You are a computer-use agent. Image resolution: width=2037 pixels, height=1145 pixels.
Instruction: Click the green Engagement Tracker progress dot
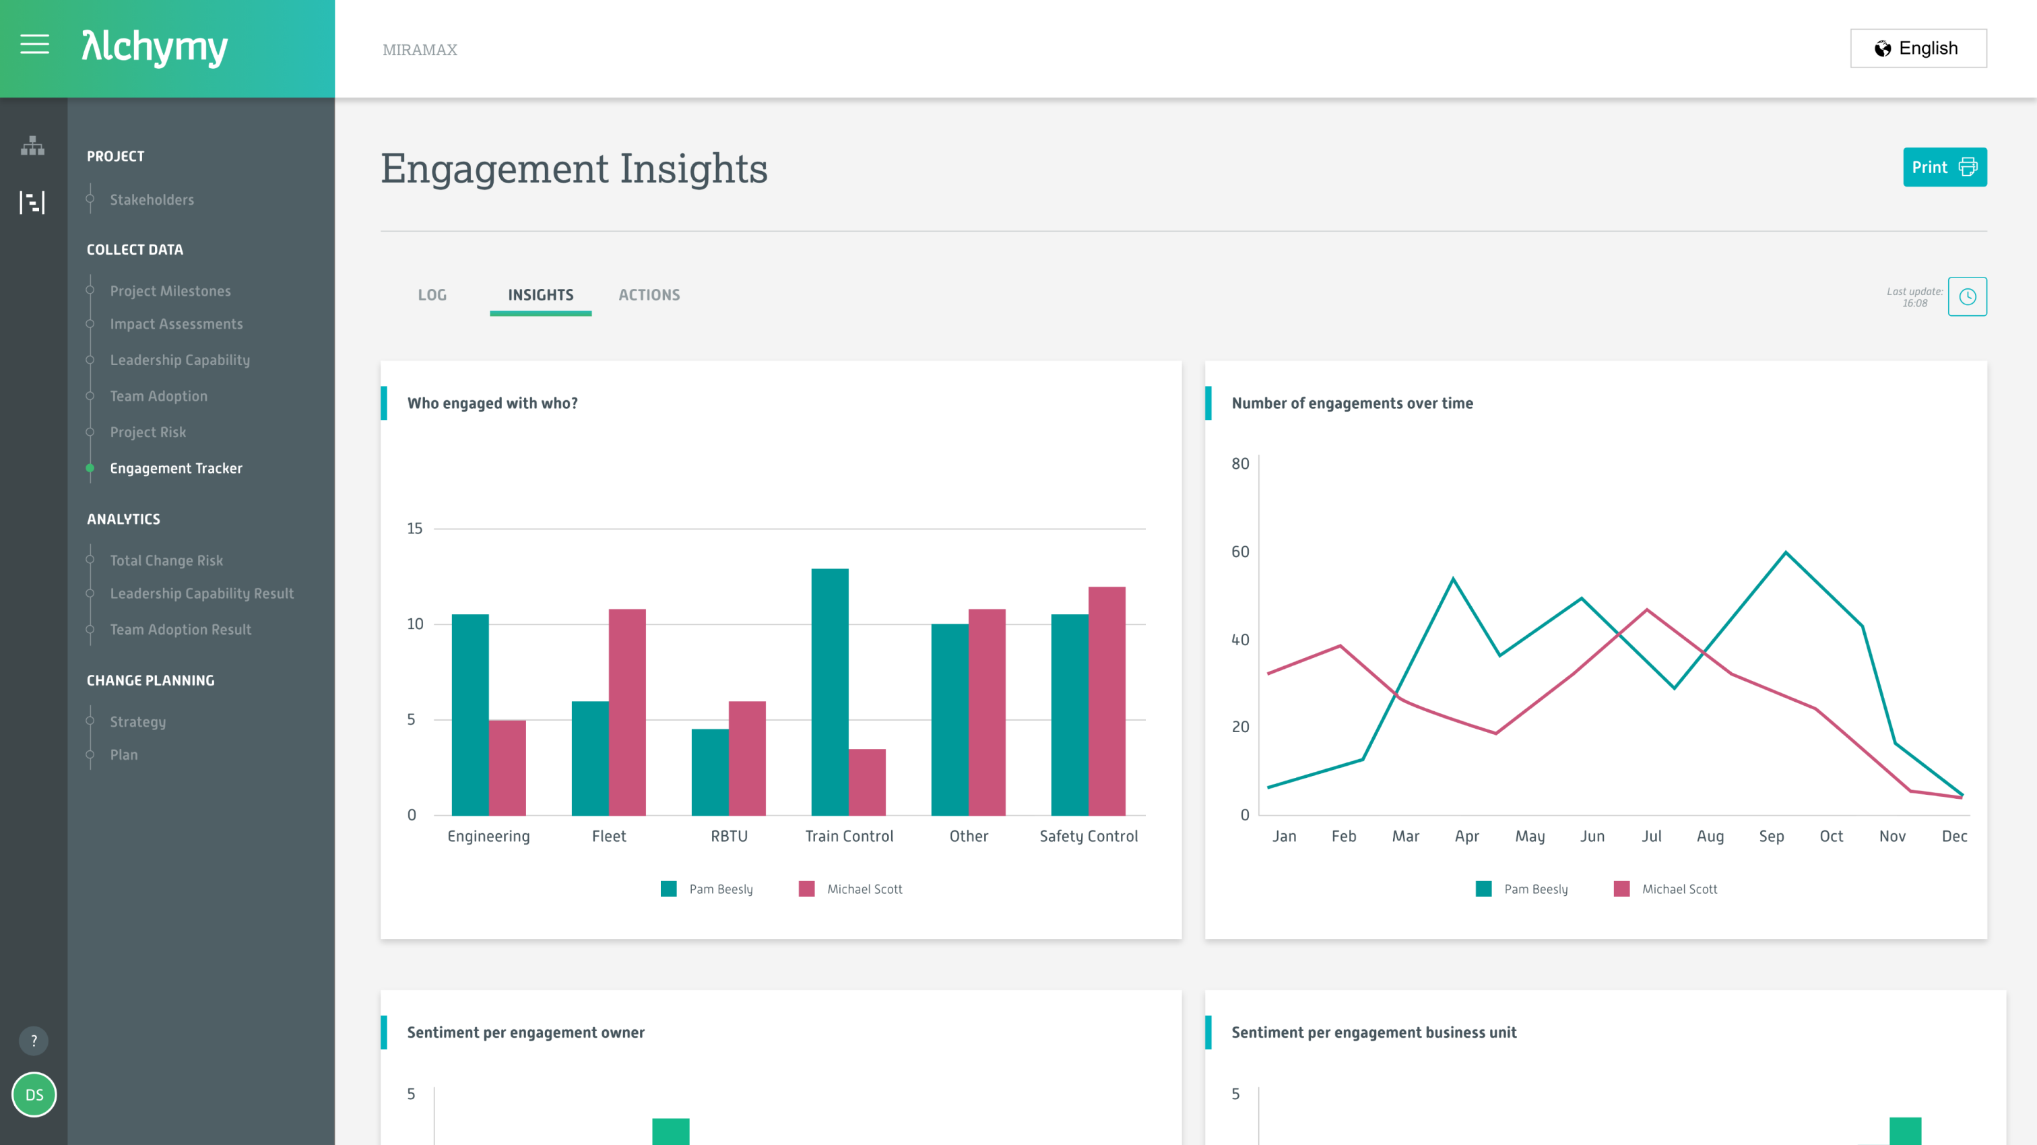click(x=90, y=467)
